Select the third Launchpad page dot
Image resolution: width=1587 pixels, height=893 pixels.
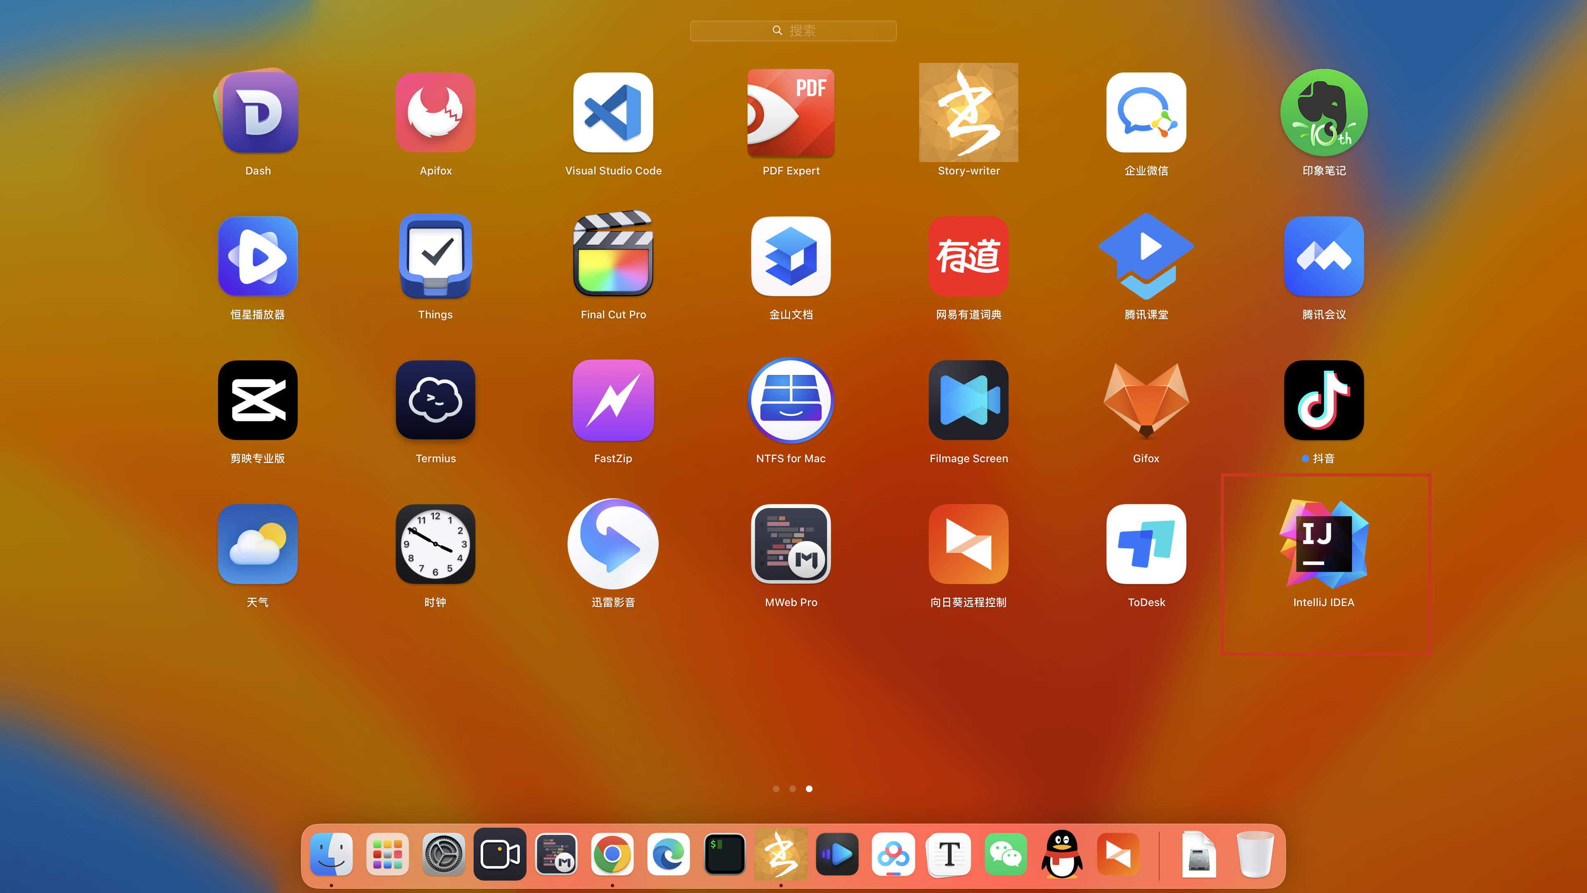tap(810, 789)
